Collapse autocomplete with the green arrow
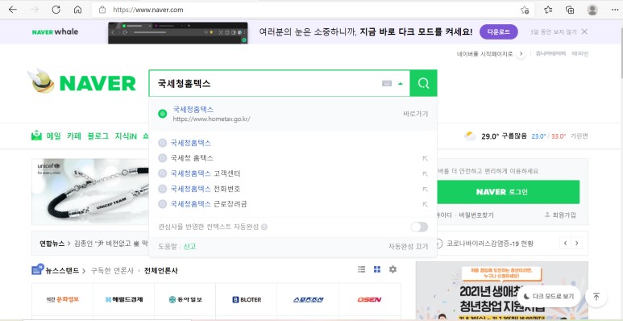Screen dimensions: 623x321 [x=400, y=84]
